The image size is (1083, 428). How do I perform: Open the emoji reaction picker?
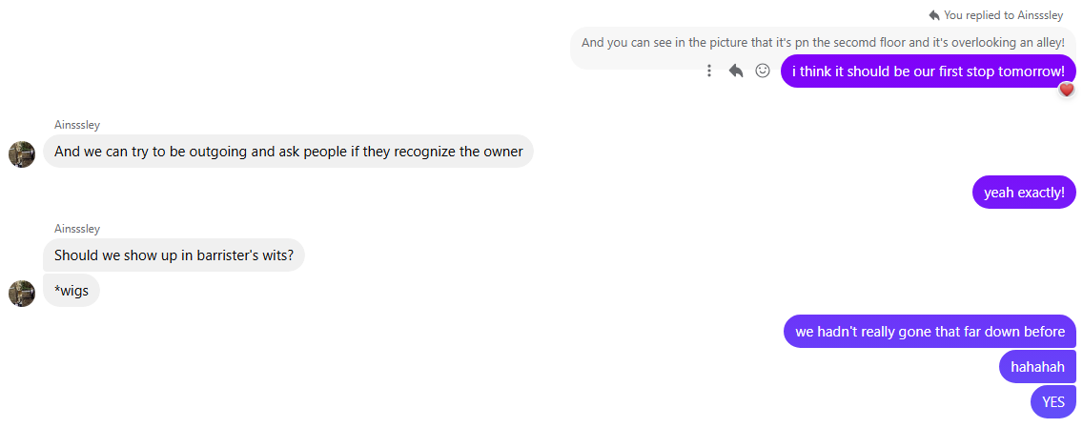click(763, 71)
